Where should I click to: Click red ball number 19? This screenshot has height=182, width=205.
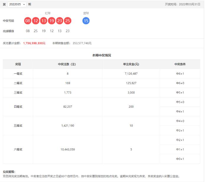pyautogui.click(x=52, y=21)
